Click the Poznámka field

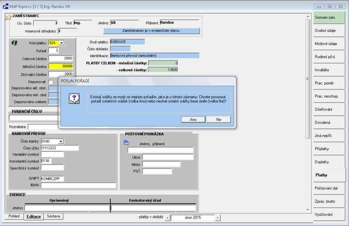click(43, 127)
